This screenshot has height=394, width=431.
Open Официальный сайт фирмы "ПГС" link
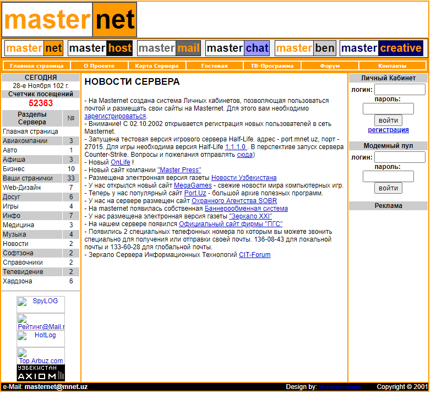[x=231, y=224]
